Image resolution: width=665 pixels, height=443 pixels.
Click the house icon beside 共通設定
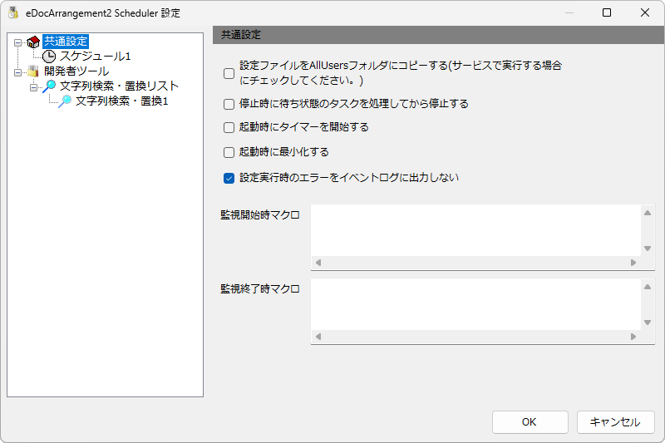33,42
